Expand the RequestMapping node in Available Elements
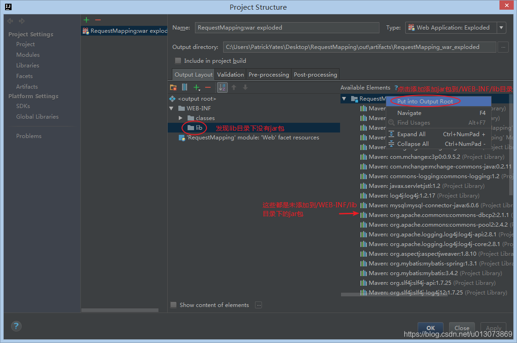517x343 pixels. [x=344, y=98]
